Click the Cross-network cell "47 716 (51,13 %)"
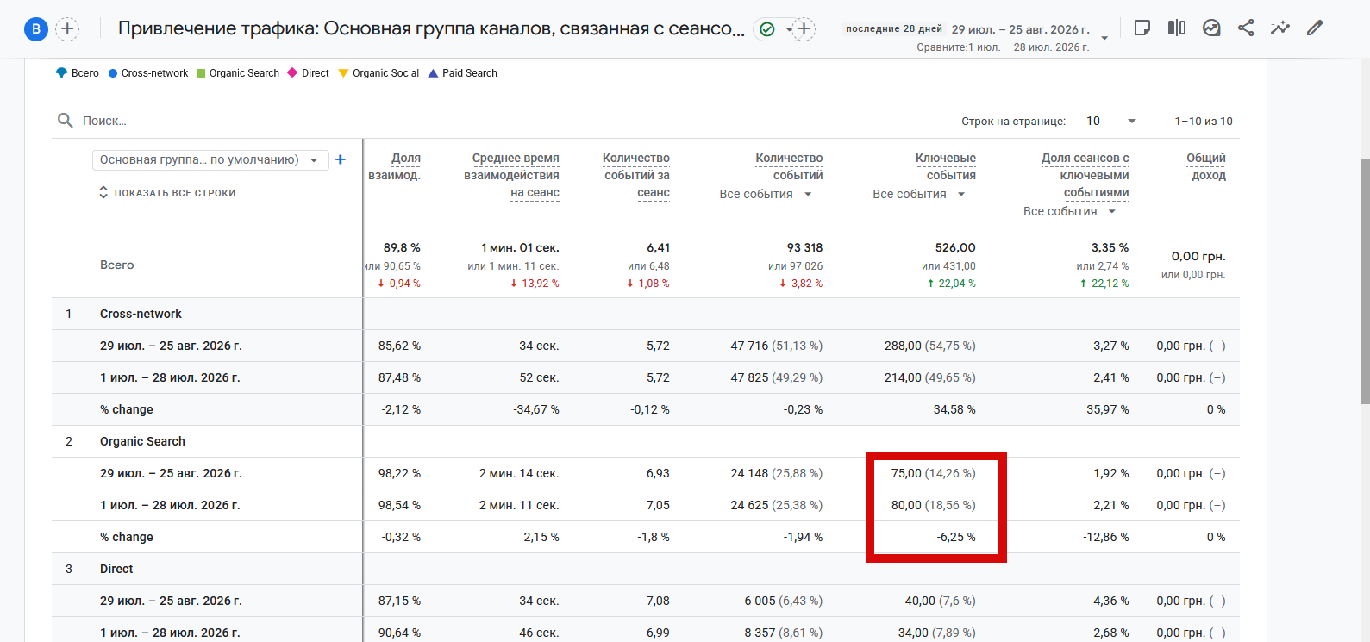 777,346
